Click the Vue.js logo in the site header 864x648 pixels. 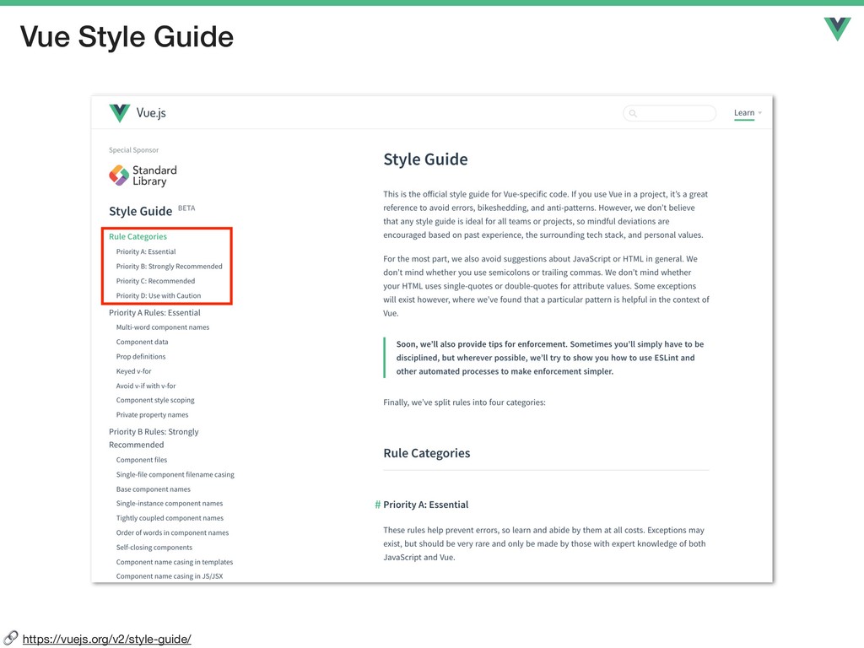(x=120, y=113)
